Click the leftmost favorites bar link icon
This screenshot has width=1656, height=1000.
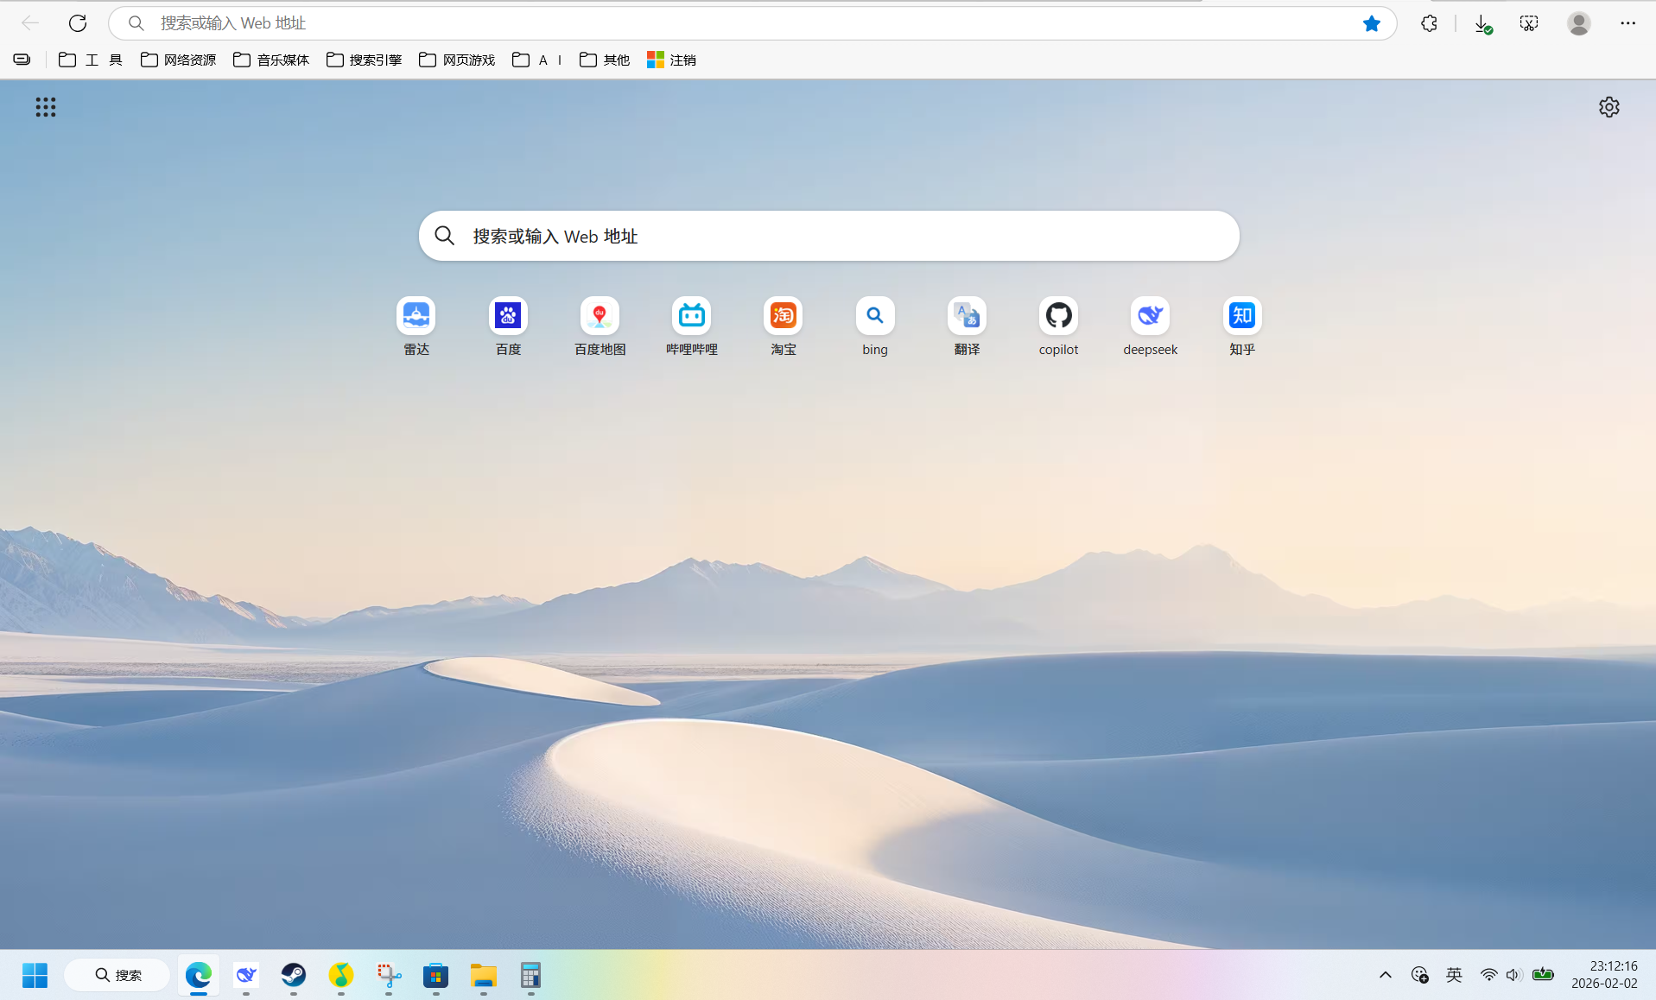coord(22,60)
